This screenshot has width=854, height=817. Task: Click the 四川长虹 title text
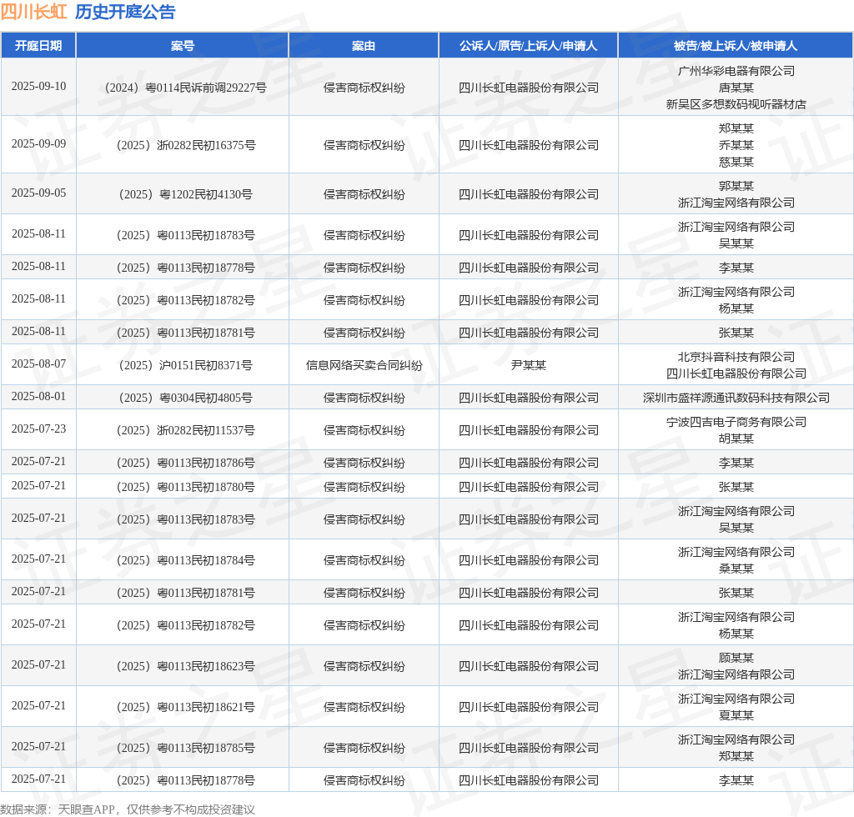pyautogui.click(x=33, y=12)
